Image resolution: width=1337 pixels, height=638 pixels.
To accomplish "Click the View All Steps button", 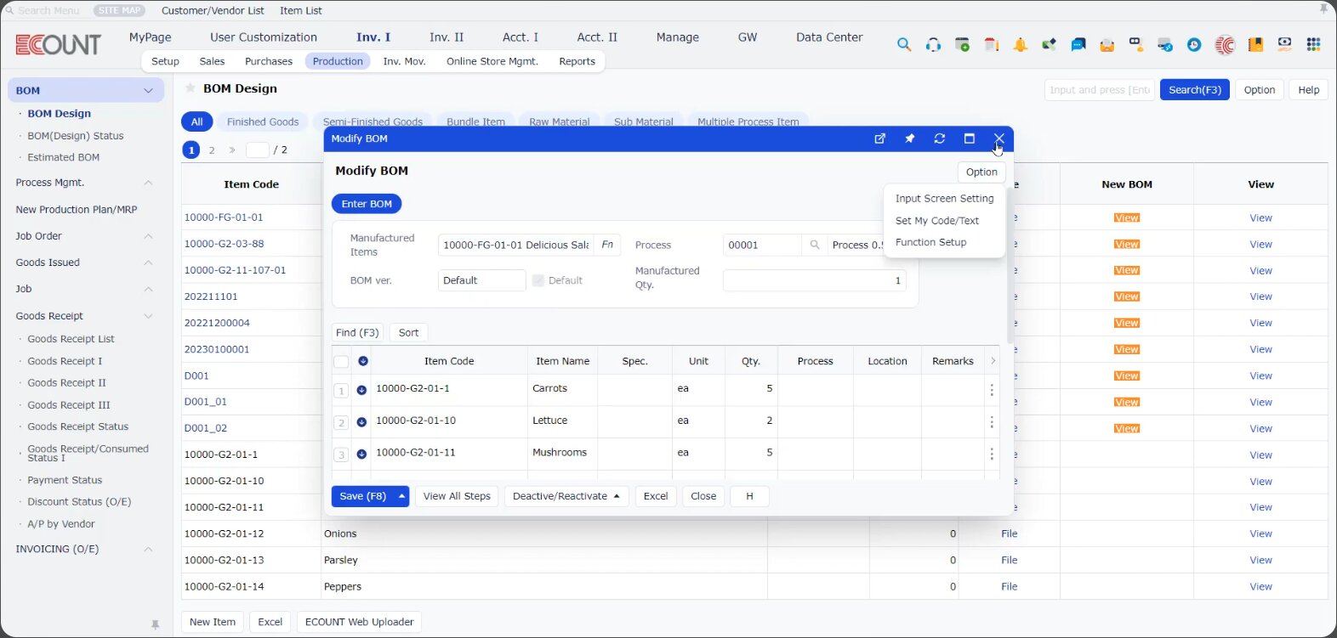I will click(457, 496).
